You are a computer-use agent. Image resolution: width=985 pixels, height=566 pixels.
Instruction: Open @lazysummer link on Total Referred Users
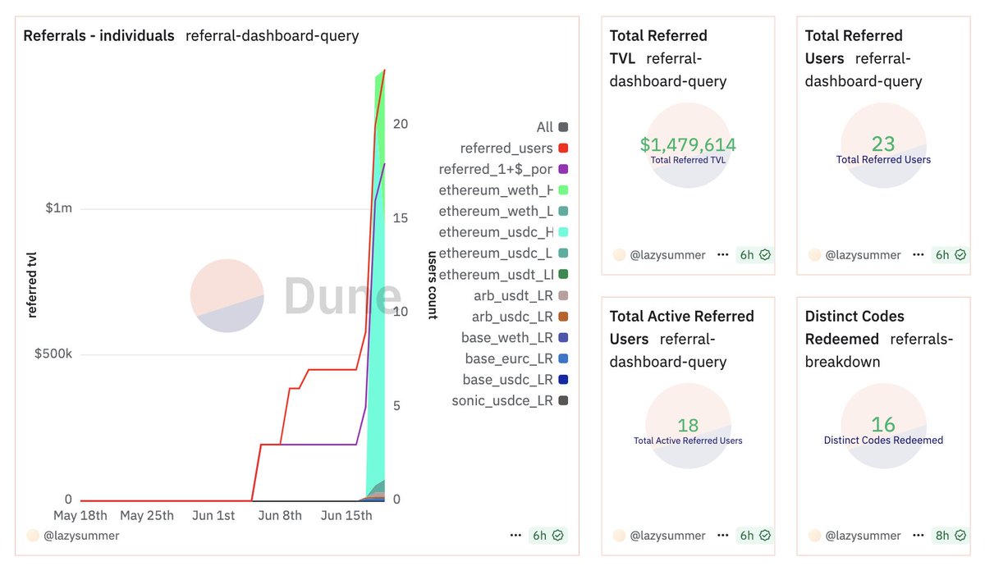(x=863, y=255)
